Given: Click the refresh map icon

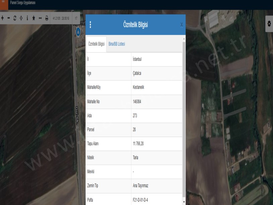Looking at the screenshot, I should (x=14, y=18).
